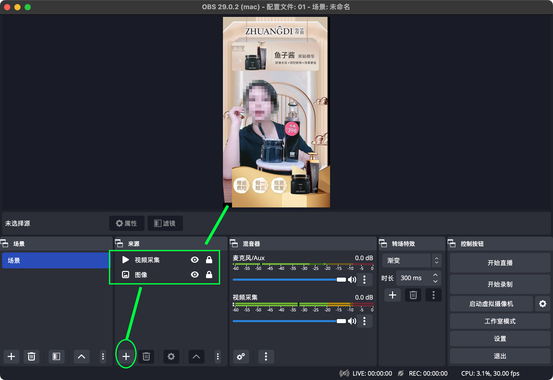Open source properties gear in sources toolbar
The image size is (553, 380).
(171, 356)
